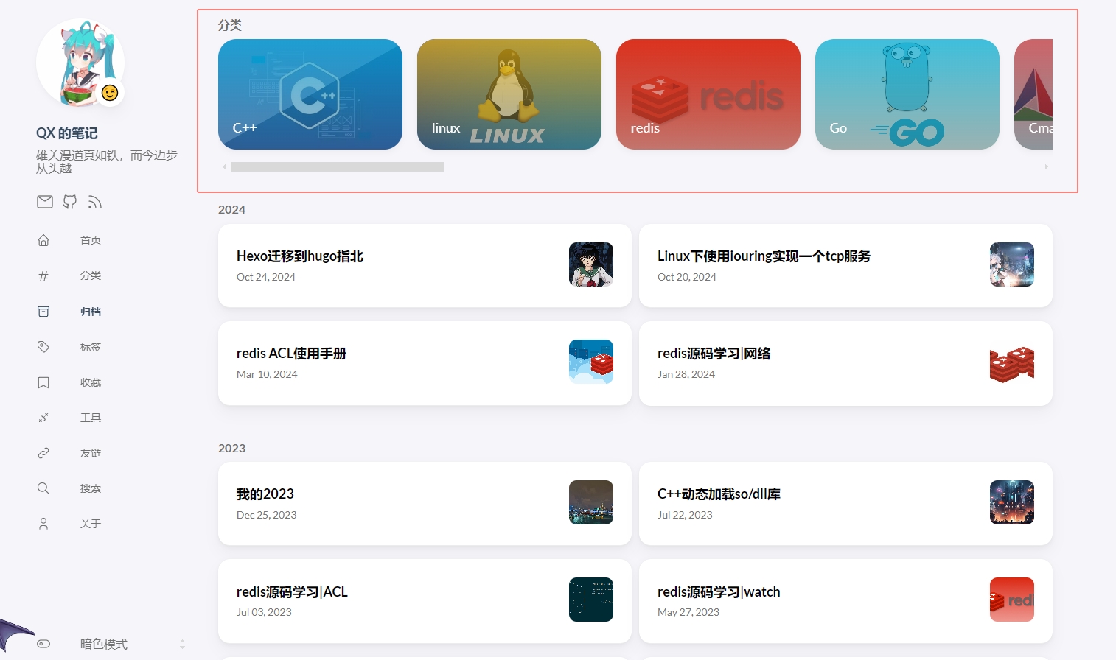Open the site avatar image

[x=80, y=63]
